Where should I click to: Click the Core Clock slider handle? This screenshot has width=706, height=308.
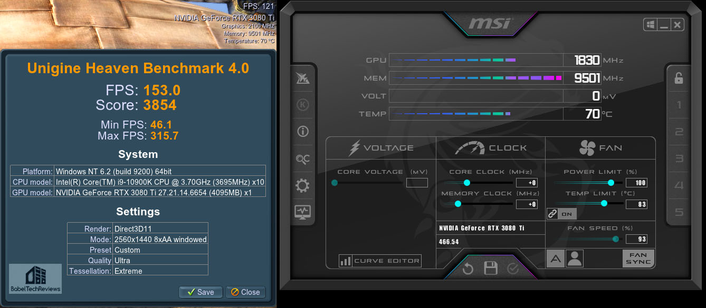(x=467, y=183)
